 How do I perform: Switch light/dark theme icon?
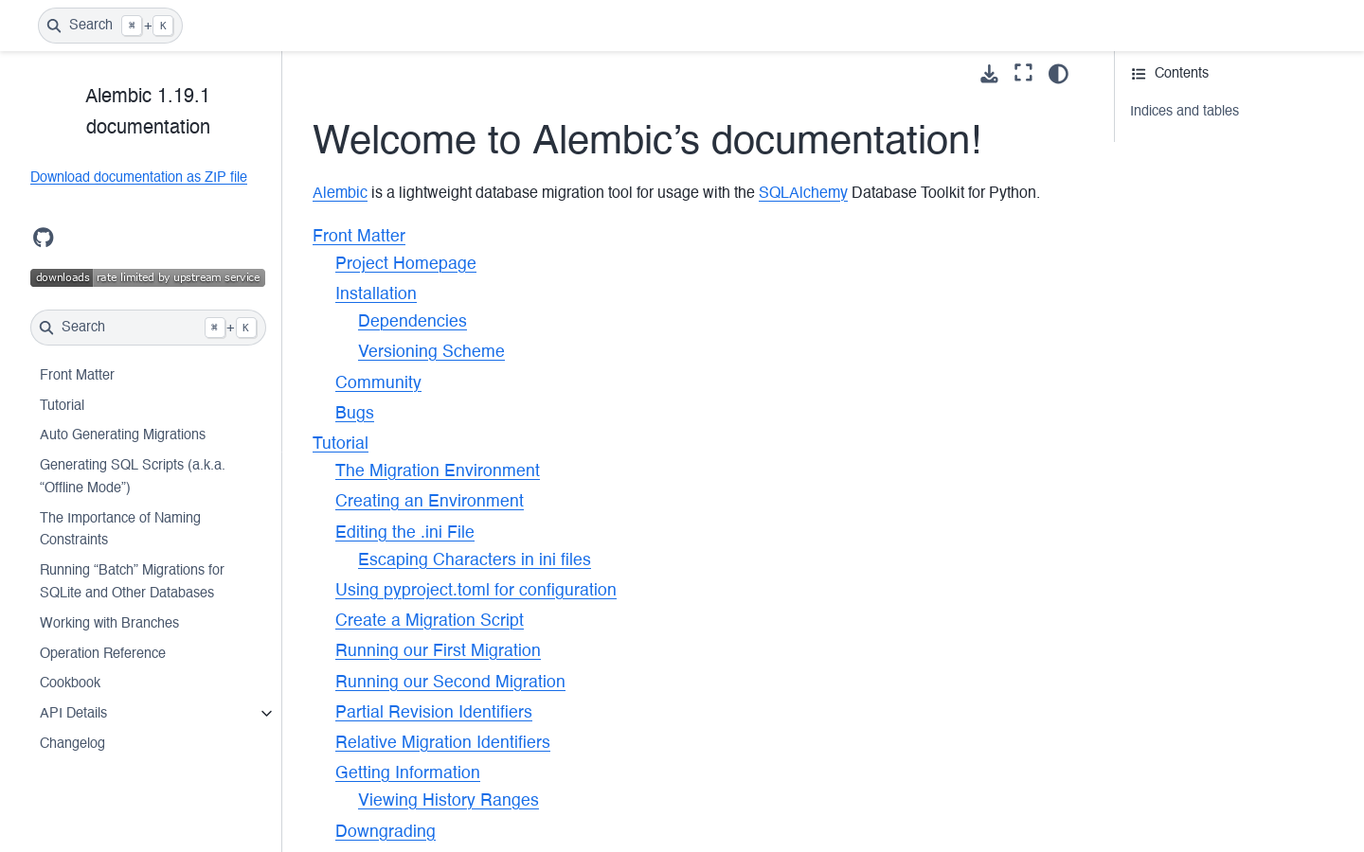point(1058,74)
